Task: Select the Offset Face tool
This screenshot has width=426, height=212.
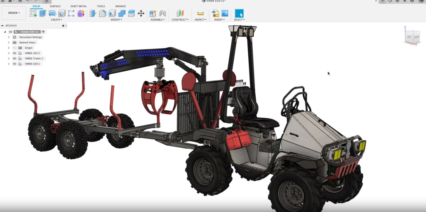Action: pos(131,13)
